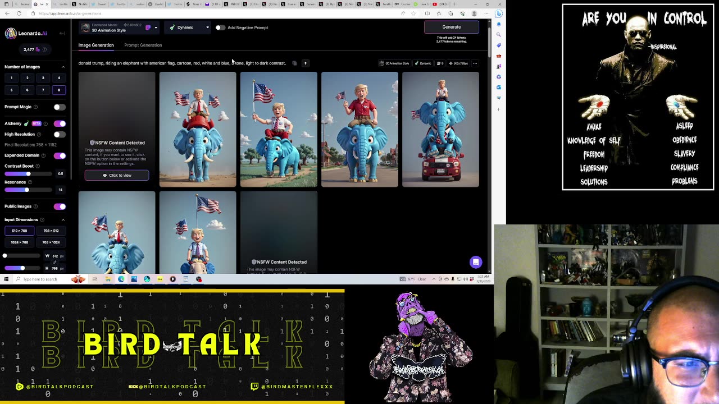Adjust the height H slider

pyautogui.click(x=22, y=268)
